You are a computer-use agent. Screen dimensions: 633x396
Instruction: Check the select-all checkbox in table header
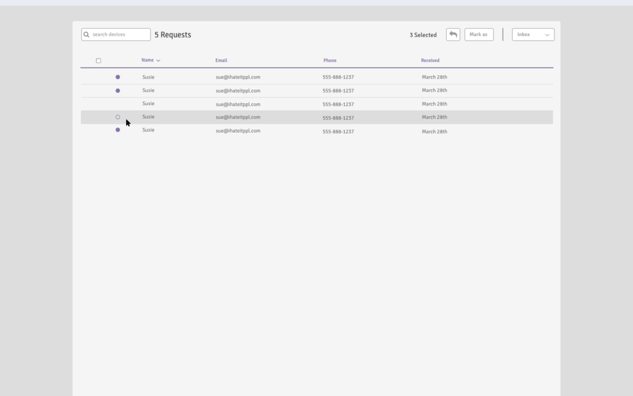[x=98, y=60]
